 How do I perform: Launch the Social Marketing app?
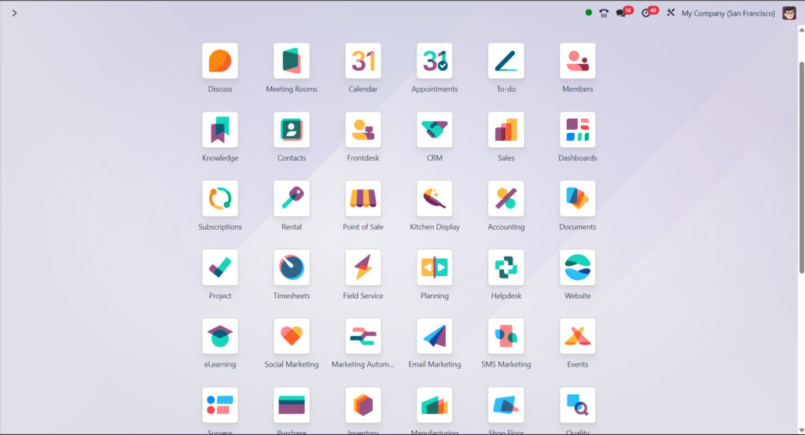point(292,337)
